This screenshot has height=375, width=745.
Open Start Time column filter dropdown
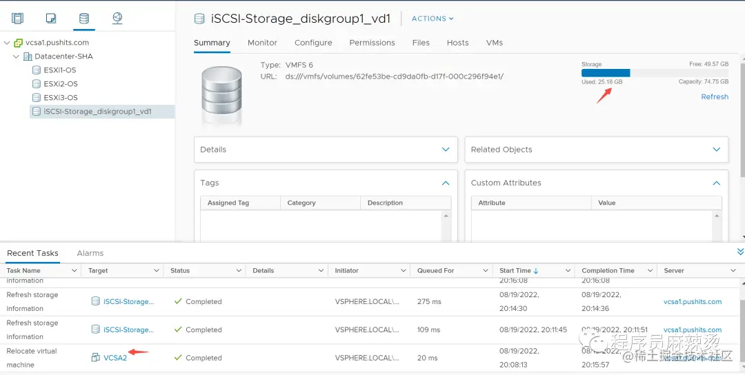tap(568, 271)
